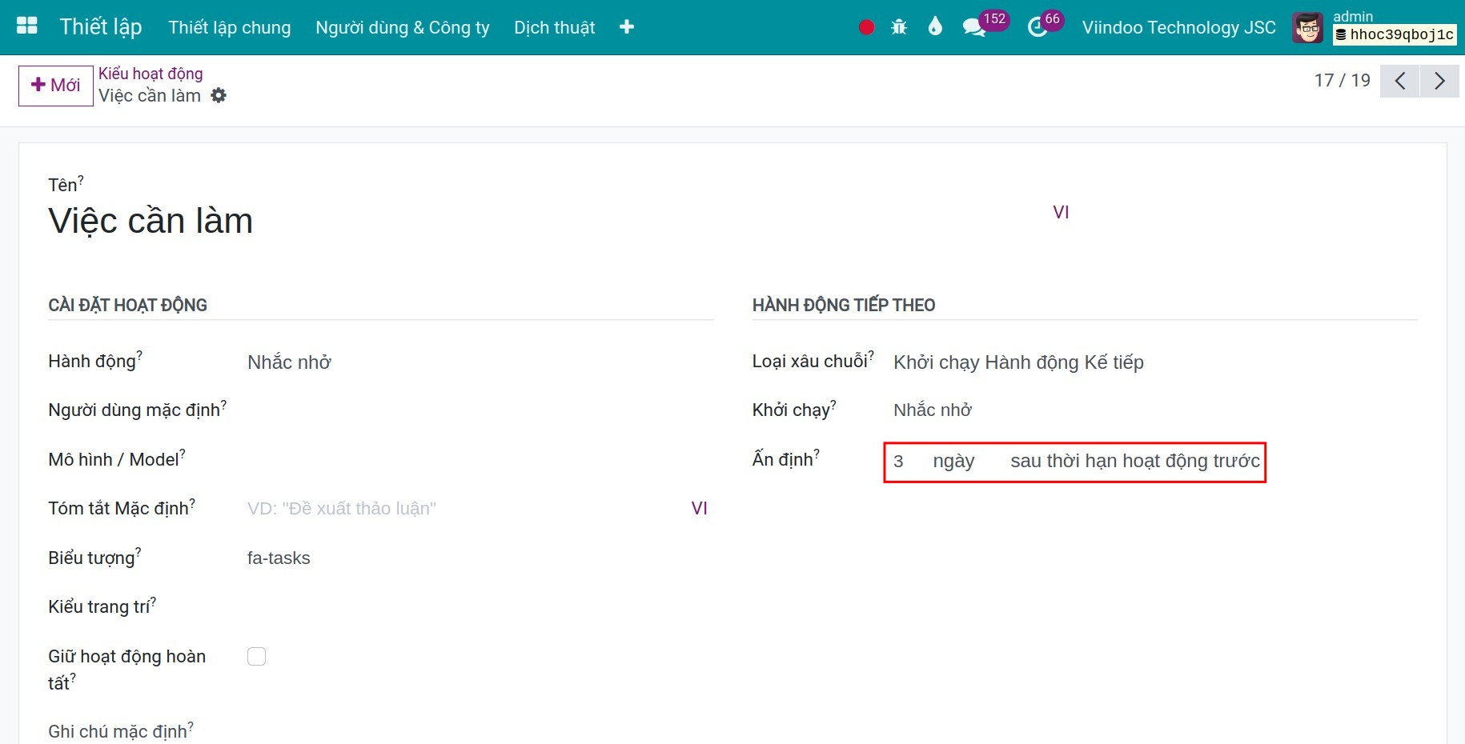Viewport: 1465px width, 744px height.
Task: Click VI translate button beside Tóm tắt Mặc định
Action: 699,508
